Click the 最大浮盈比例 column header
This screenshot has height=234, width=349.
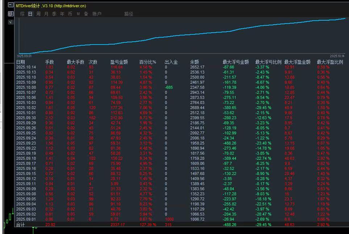[330, 62]
